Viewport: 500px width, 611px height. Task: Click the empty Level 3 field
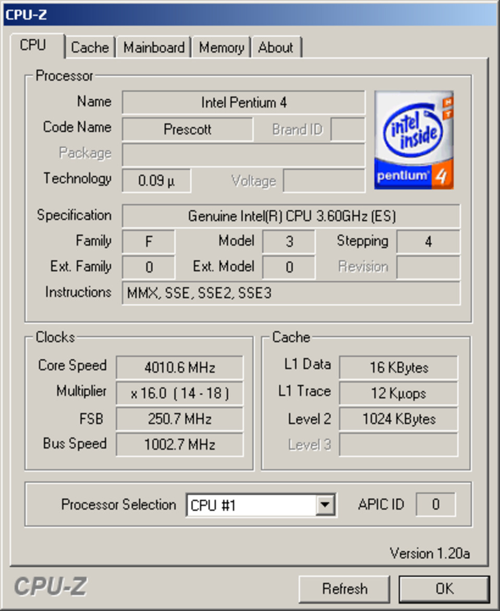pos(398,444)
